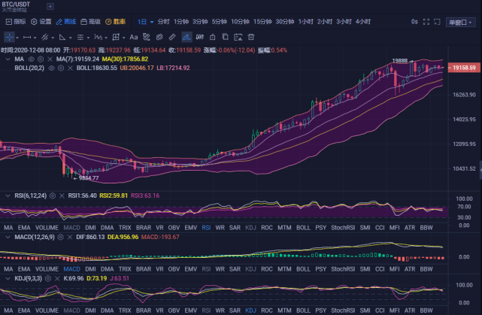
Task: Open the 设置 settings option
Action: click(41, 22)
